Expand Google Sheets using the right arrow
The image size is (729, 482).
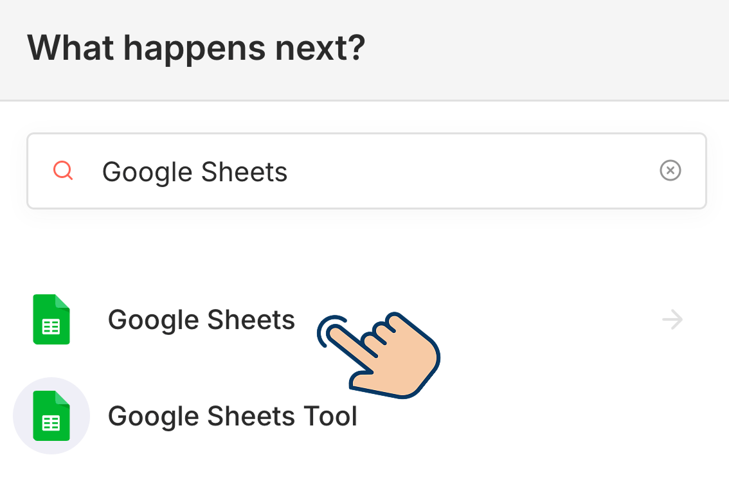672,319
